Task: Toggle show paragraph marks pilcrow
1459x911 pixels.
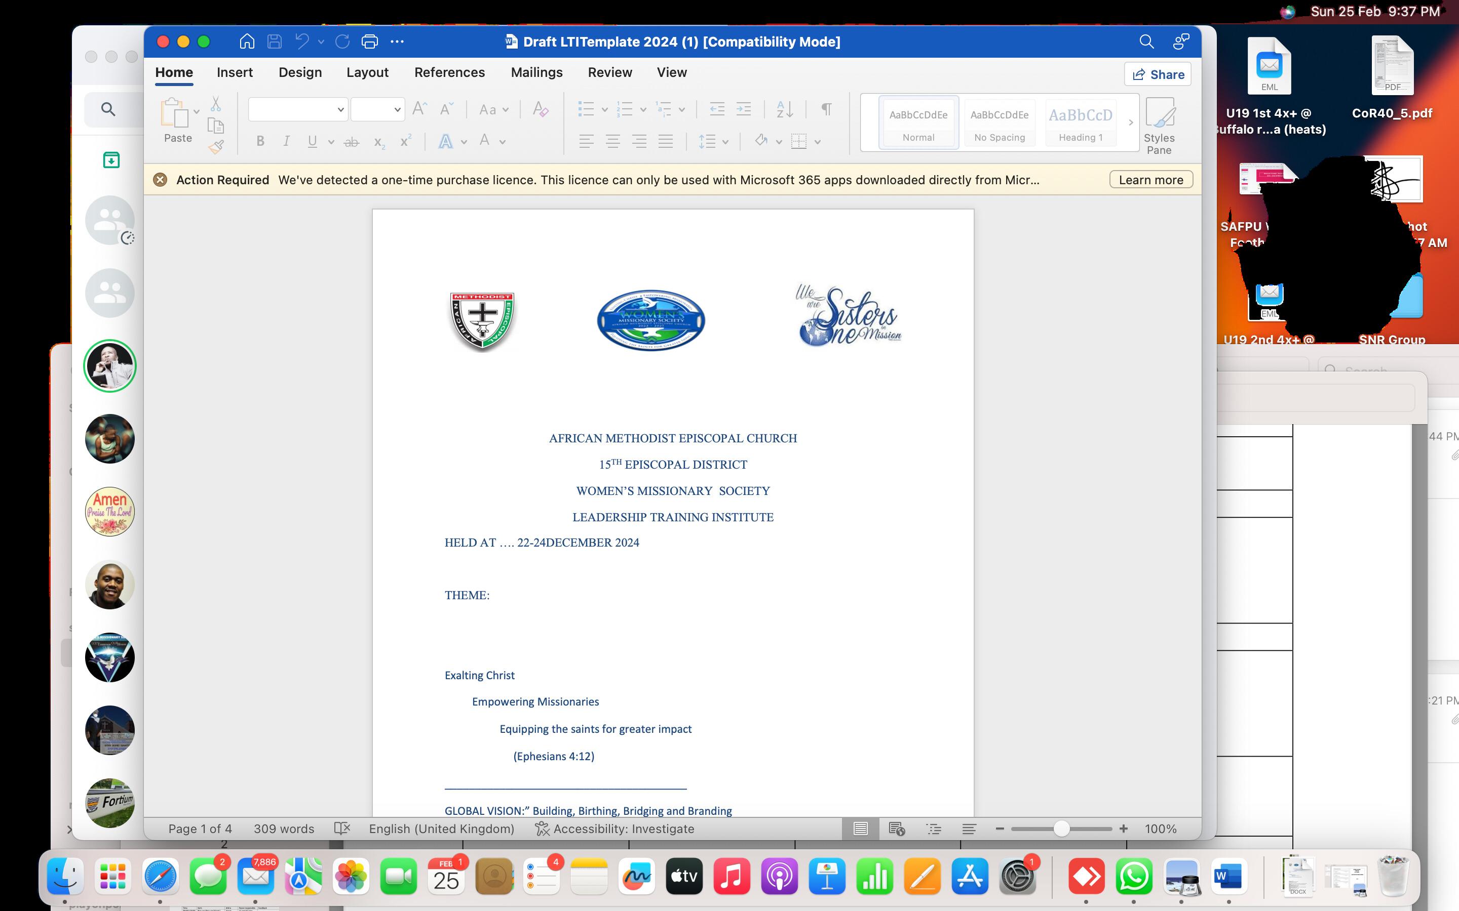Action: click(827, 109)
